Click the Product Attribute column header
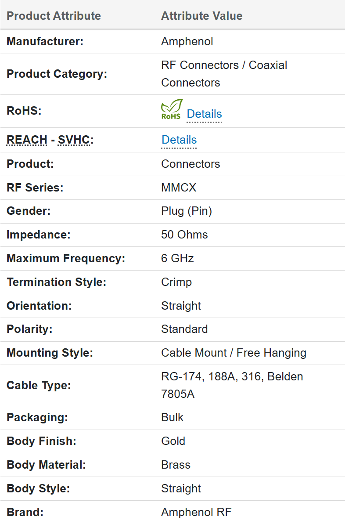The height and width of the screenshot is (524, 345). click(54, 16)
